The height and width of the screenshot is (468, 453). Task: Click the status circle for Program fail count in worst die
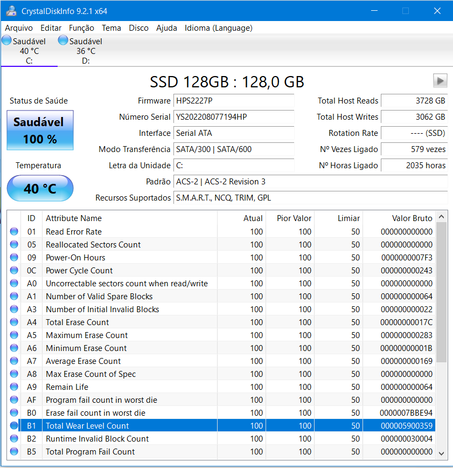pos(14,400)
